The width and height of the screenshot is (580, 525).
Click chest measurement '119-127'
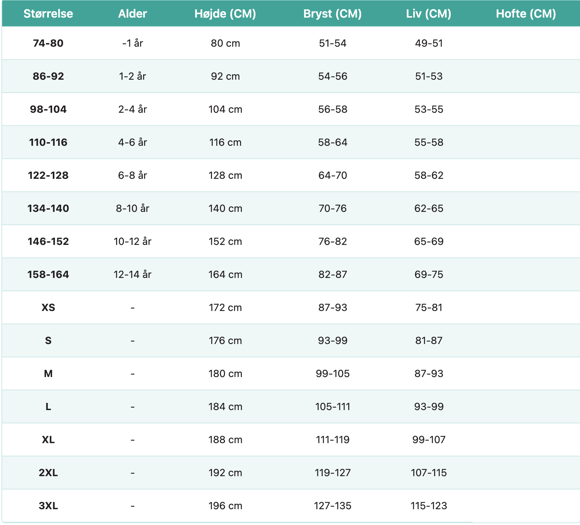pos(333,473)
